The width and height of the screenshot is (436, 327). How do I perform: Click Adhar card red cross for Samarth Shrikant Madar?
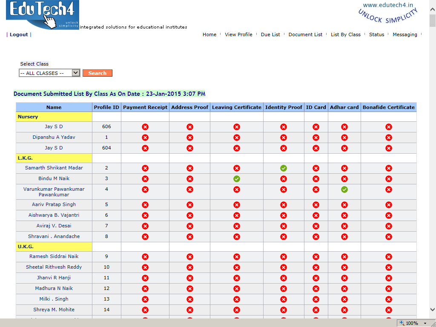pos(344,168)
